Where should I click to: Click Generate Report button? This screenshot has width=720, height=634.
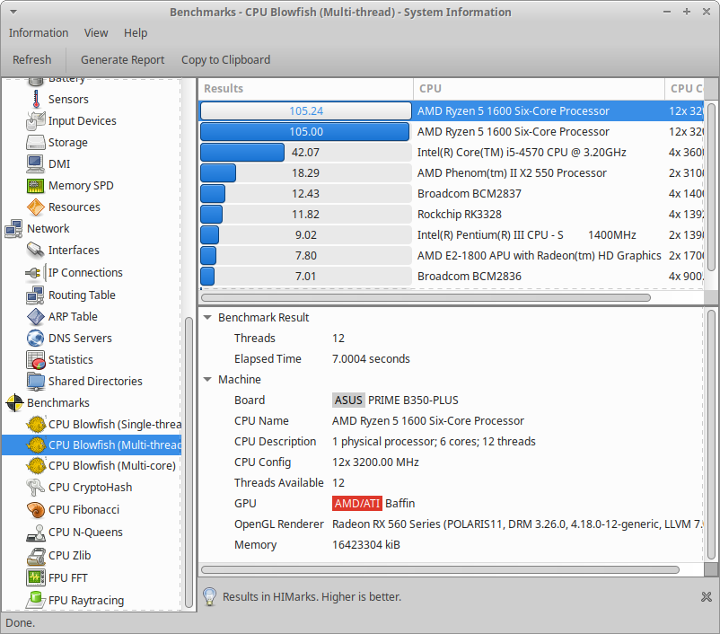(x=122, y=60)
